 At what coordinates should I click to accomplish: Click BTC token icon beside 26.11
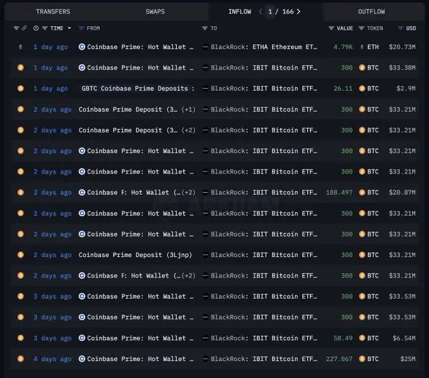tap(362, 88)
